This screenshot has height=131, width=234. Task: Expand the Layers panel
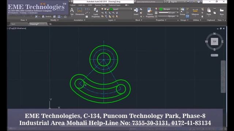coord(112,20)
